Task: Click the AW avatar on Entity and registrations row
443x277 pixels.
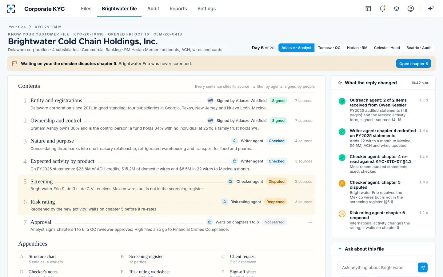Action: pos(210,101)
